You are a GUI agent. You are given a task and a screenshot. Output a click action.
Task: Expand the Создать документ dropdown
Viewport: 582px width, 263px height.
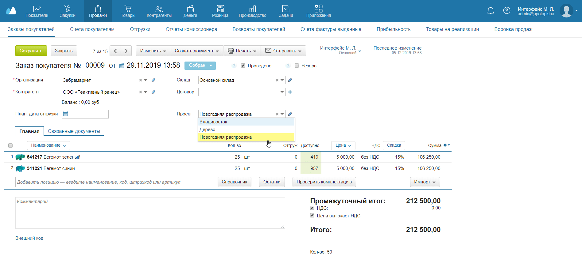coord(197,51)
